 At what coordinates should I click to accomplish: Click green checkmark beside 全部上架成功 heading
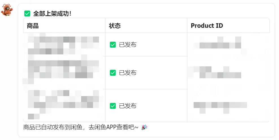27,13
